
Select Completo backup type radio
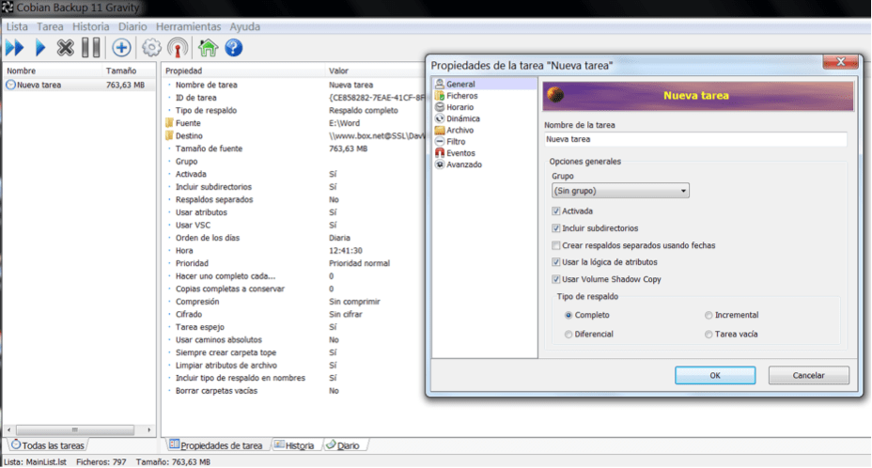coord(568,315)
